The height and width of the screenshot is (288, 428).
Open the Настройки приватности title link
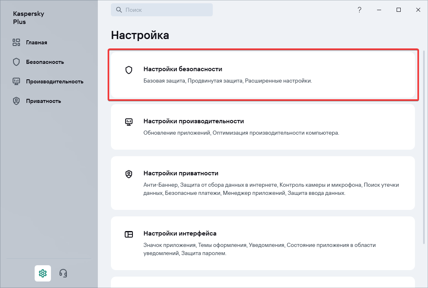(181, 173)
